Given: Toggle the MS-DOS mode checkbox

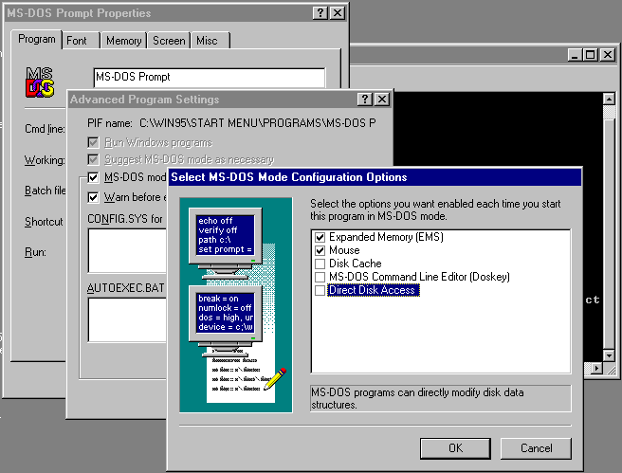Looking at the screenshot, I should (x=93, y=177).
